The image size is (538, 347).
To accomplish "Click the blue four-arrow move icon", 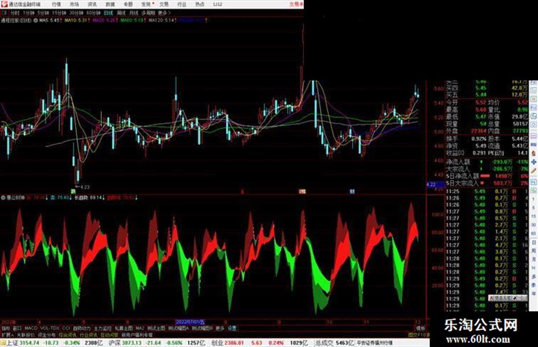I will (x=533, y=162).
